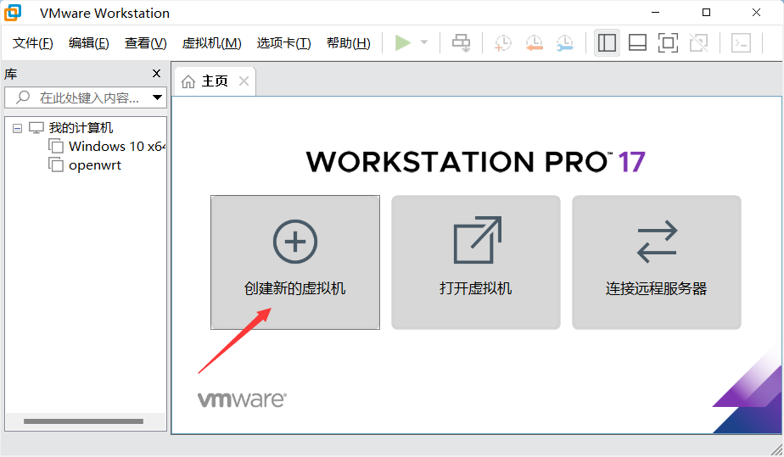
Task: Open the 帮助(H) menu
Action: point(349,43)
